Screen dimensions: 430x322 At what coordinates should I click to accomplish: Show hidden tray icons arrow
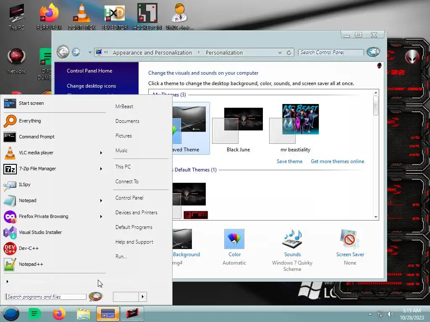pyautogui.click(x=370, y=314)
